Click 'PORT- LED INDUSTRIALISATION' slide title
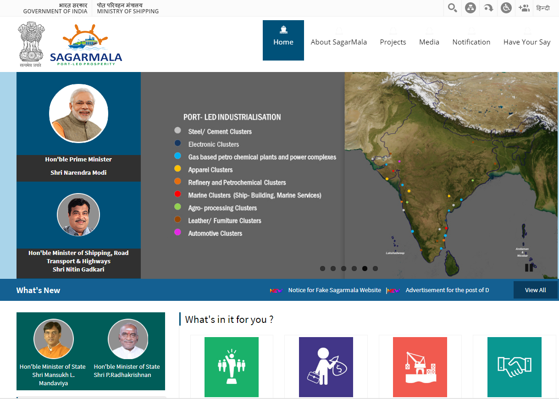Screen dimensions: 559x399 232,117
